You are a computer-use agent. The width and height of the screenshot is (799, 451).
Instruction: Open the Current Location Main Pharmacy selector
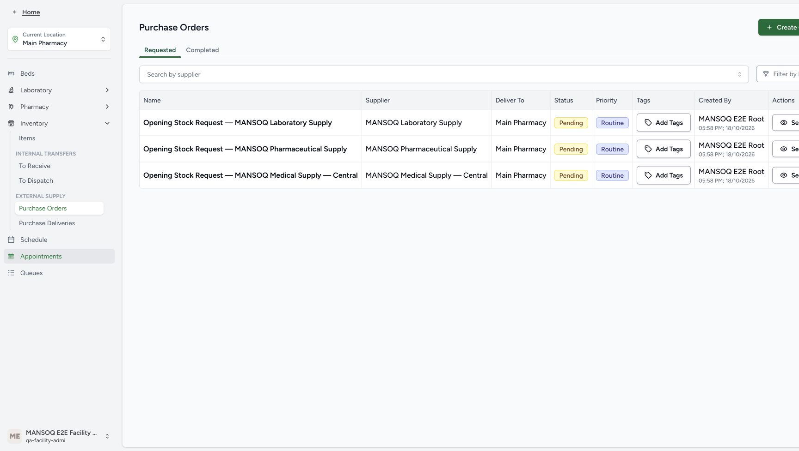[59, 39]
